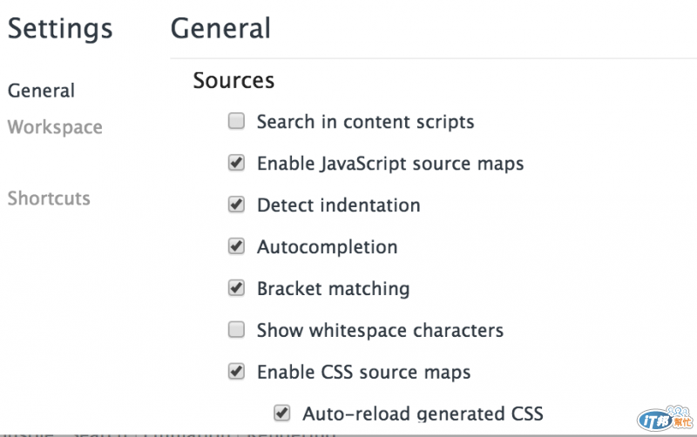Tick the Search in content scripts checkbox
This screenshot has width=697, height=437.
tap(236, 121)
